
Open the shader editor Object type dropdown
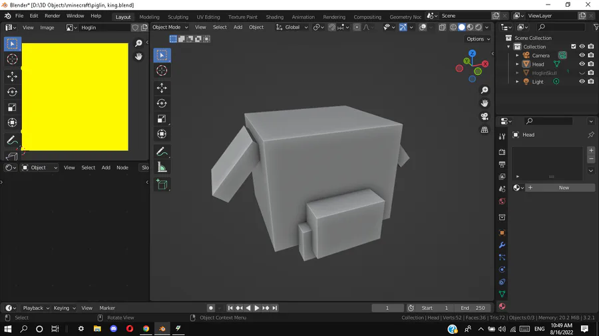[40, 167]
